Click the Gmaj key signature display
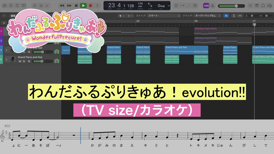Viewport: 274px width, 154px height. (161, 6)
